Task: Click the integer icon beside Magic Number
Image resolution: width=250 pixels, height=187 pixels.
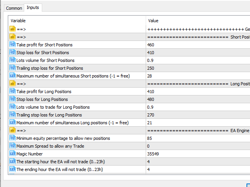Action: (12, 153)
